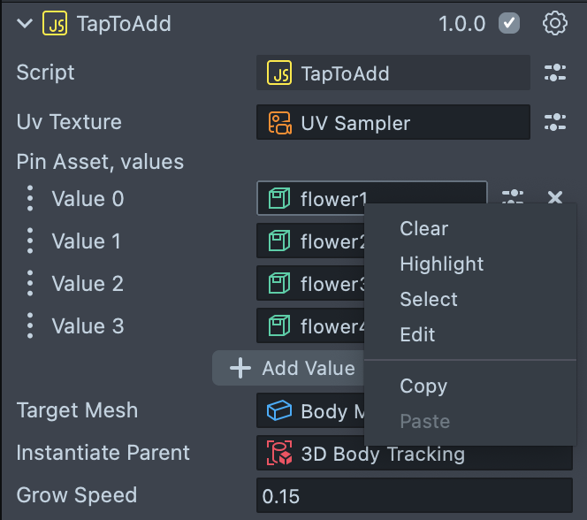The width and height of the screenshot is (587, 520).
Task: Choose Select from the context menu
Action: coord(429,299)
